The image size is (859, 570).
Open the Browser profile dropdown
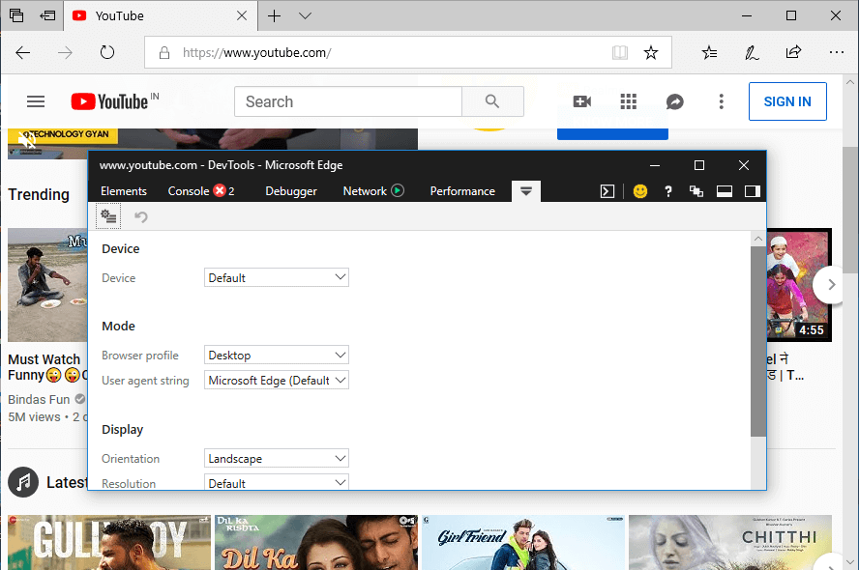coord(277,355)
